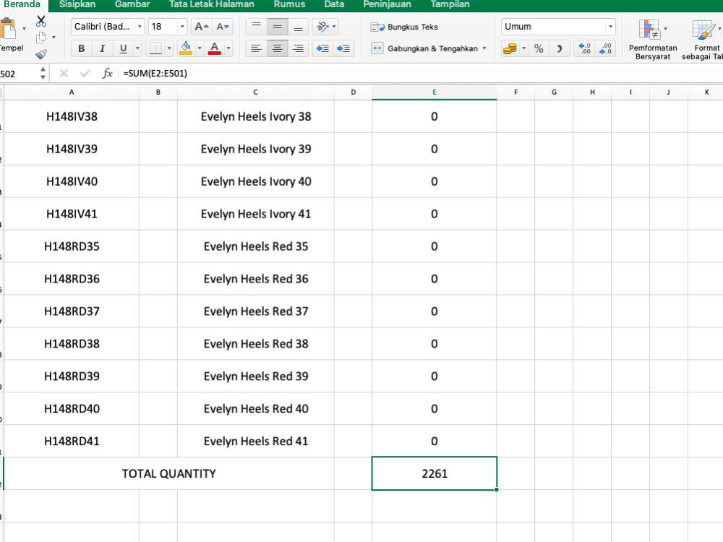723x542 pixels.
Task: Toggle Bold formatting
Action: point(81,48)
